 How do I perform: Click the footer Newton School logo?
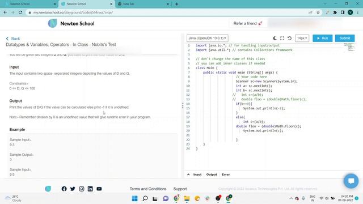point(48,189)
